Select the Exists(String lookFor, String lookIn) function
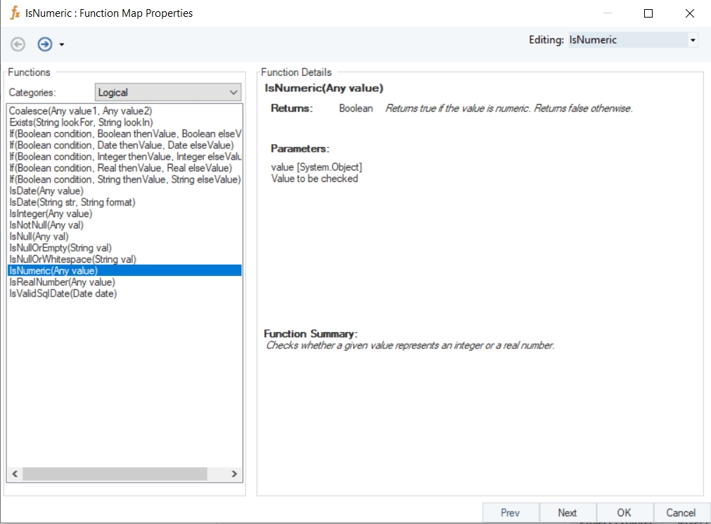The height and width of the screenshot is (524, 711). coord(81,122)
